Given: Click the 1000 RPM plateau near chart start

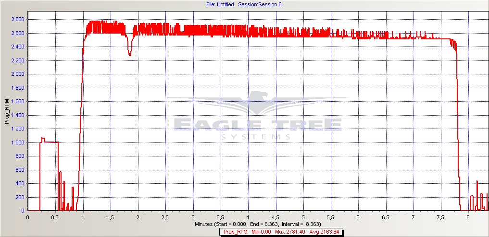Looking at the screenshot, I should 49,142.
